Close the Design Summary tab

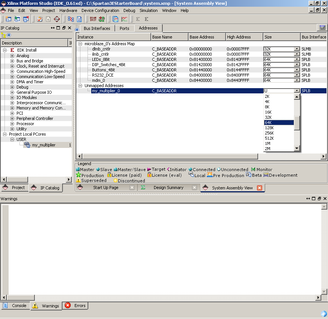pyautogui.click(x=194, y=188)
